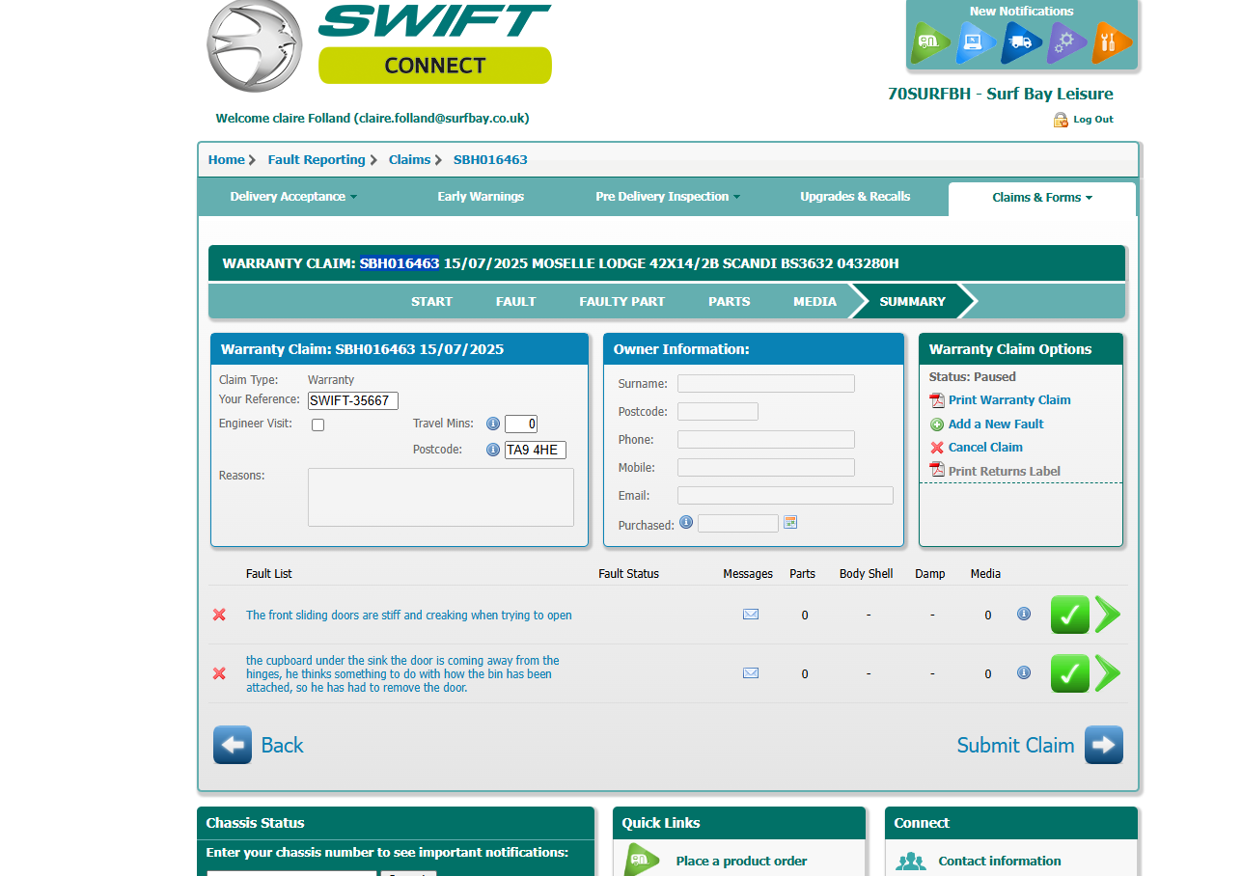The height and width of the screenshot is (876, 1242).
Task: Tick the Engineer Visit checkbox
Action: point(317,424)
